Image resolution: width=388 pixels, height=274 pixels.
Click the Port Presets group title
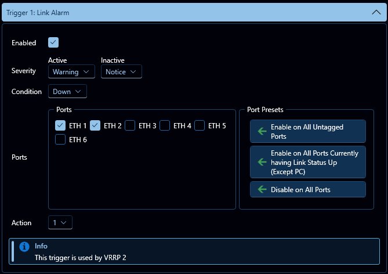click(x=265, y=110)
